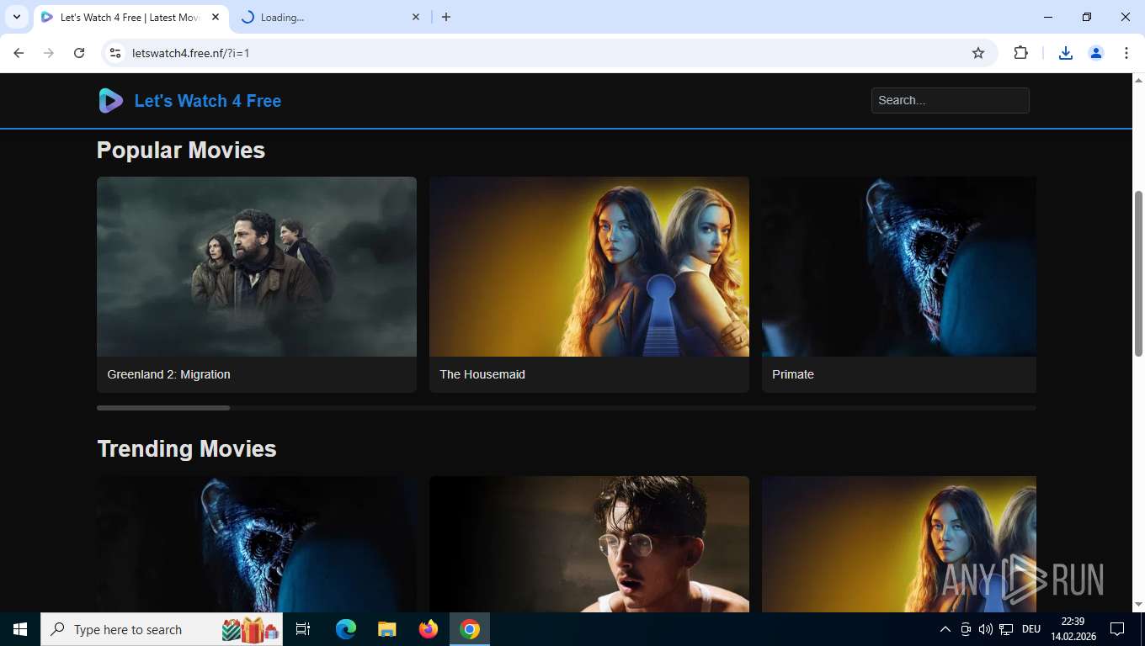Open a new browser tab
This screenshot has width=1145, height=646.
(x=446, y=17)
